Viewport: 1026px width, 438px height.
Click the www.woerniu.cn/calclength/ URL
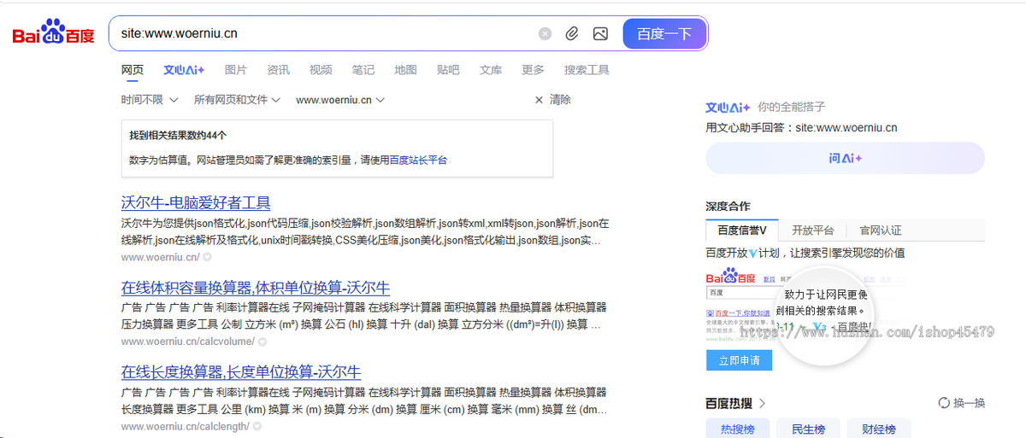pyautogui.click(x=186, y=426)
